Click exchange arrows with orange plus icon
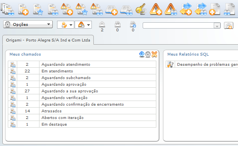Screen dimensions: 238x146 click(186, 9)
